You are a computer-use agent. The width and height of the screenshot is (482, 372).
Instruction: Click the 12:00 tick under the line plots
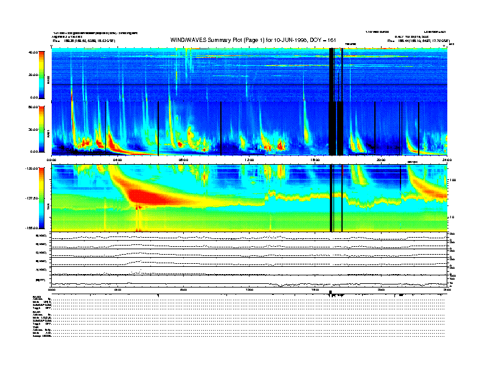250,289
